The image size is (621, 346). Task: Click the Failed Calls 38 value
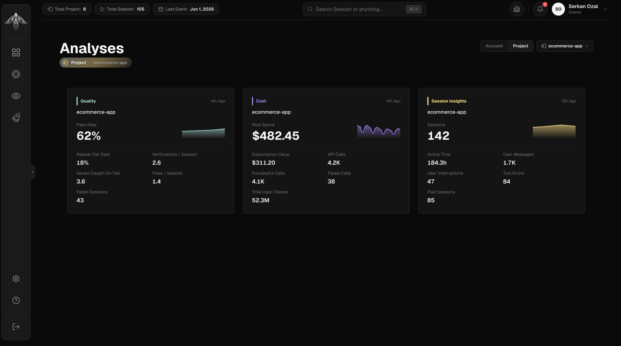pyautogui.click(x=331, y=181)
